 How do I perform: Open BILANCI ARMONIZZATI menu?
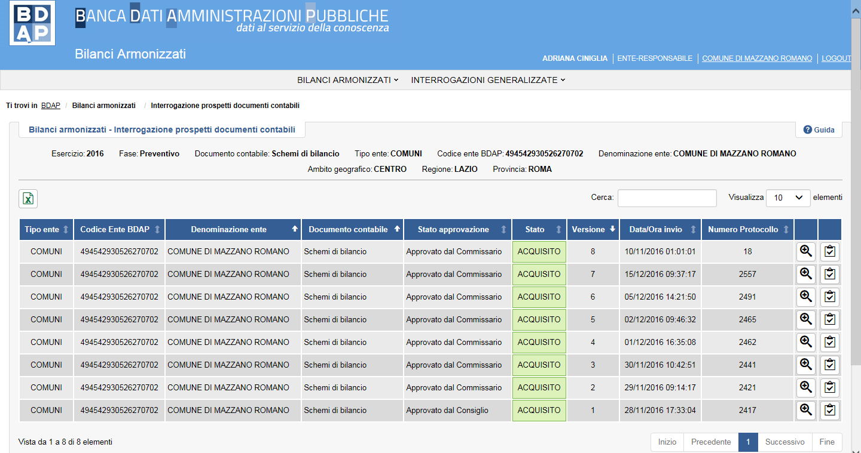pyautogui.click(x=348, y=80)
